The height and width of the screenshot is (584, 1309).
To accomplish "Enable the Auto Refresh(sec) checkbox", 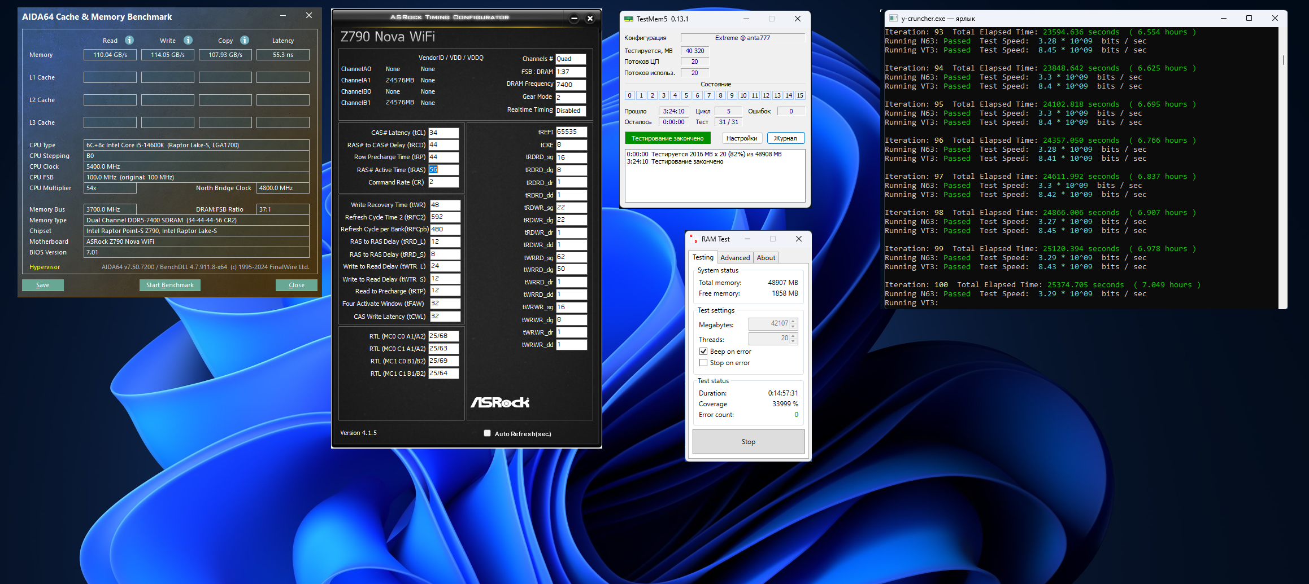I will [487, 433].
